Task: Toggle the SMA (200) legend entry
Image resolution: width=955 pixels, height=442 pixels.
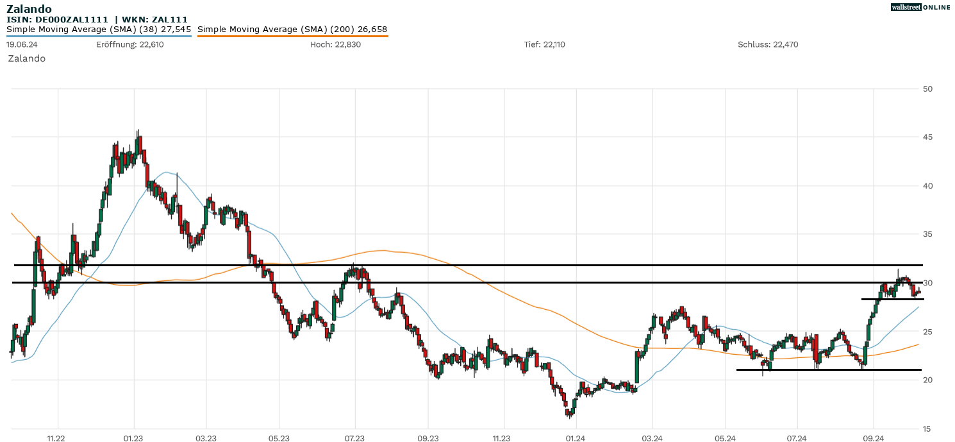Action: click(x=292, y=29)
